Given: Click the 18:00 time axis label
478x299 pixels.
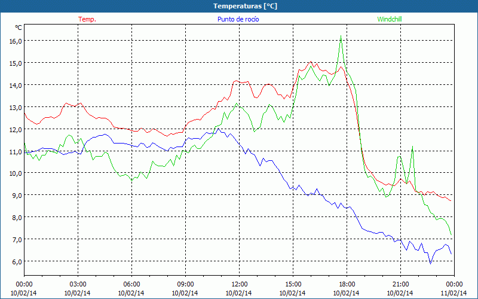Looking at the screenshot, I should coord(347,284).
